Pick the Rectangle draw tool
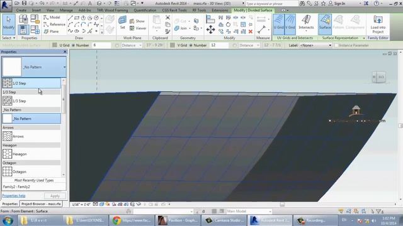Screen dimensions: 403x226 click(x=77, y=18)
